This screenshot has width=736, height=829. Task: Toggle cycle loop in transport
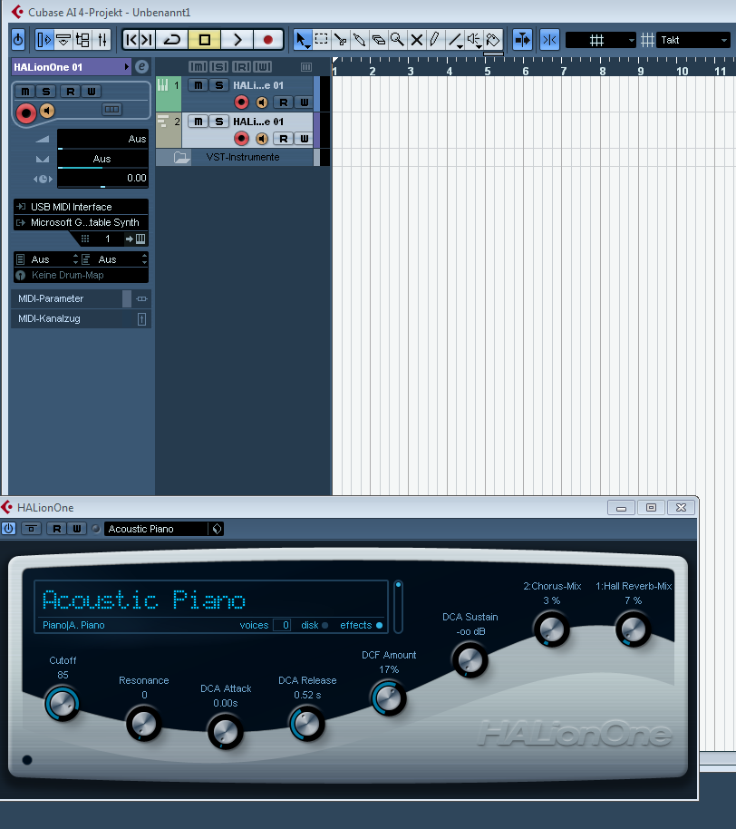point(172,40)
